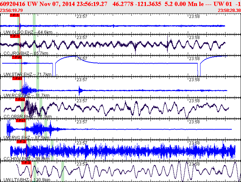Select the Pd0 pick marker on STAR trace
This screenshot has width=241, height=182.
click(x=17, y=57)
